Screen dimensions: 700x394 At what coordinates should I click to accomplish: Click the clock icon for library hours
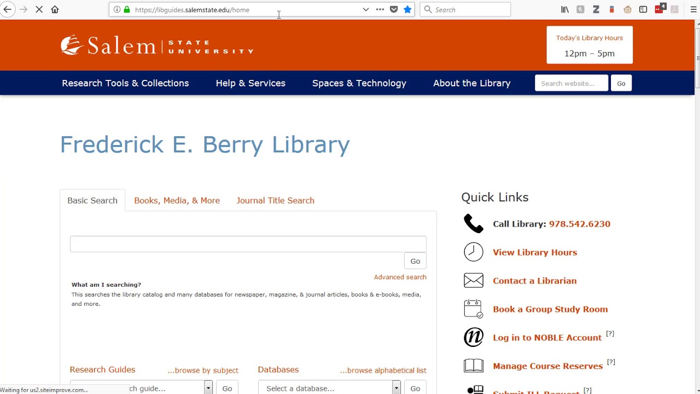[x=474, y=252]
